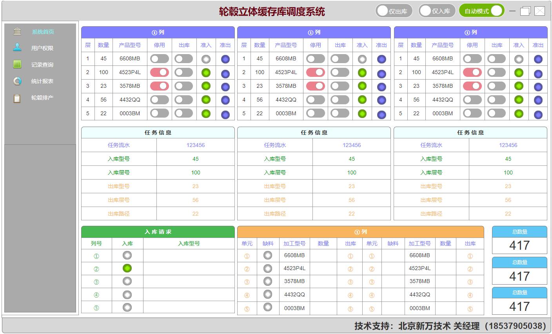Click column number ③ in 入库请求 table
Viewport: 552px width, 334px height.
coord(96,282)
